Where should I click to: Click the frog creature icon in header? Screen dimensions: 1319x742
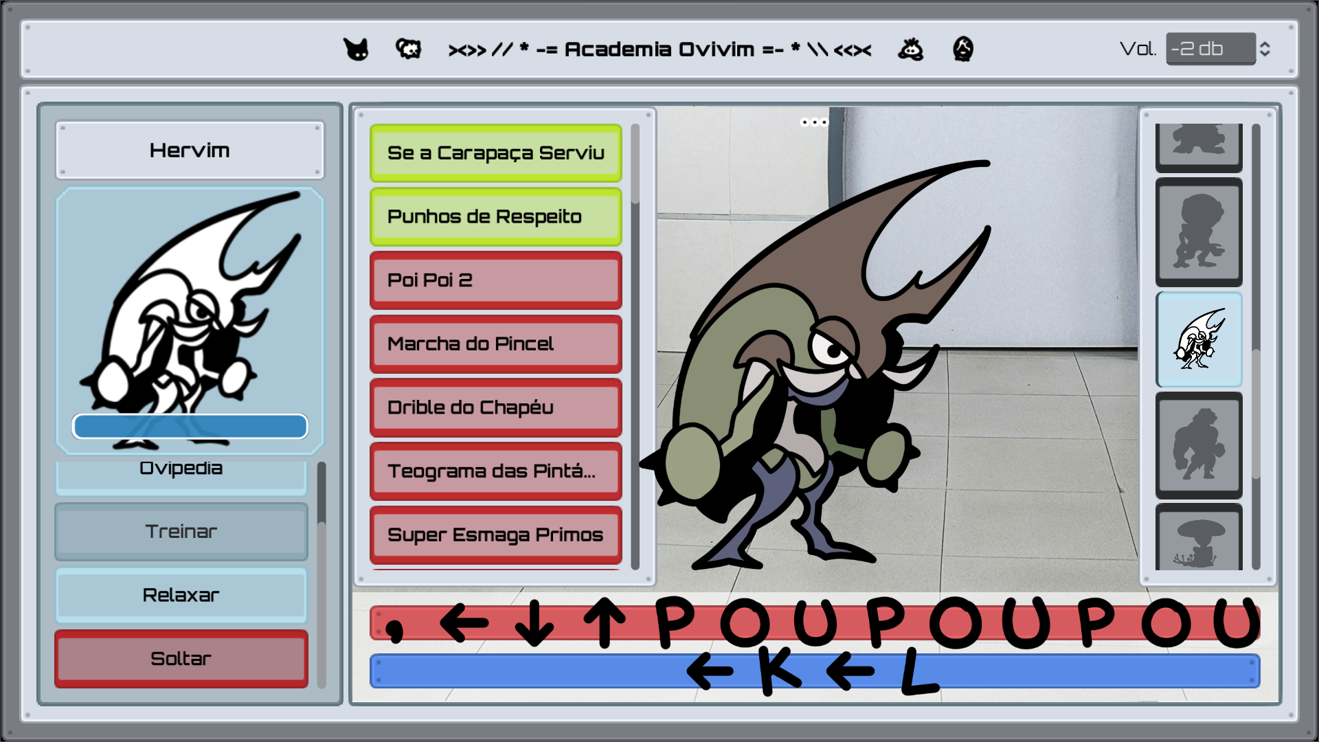(x=911, y=49)
